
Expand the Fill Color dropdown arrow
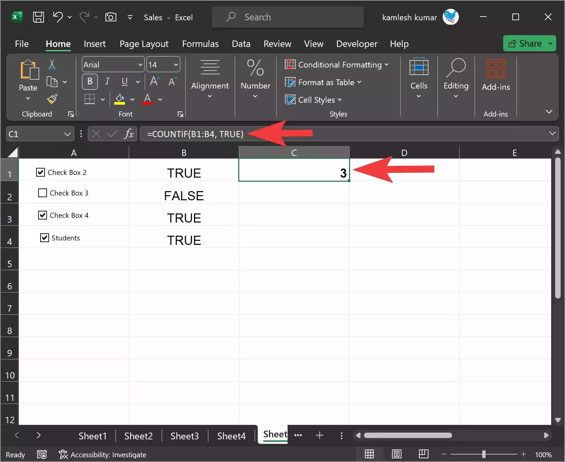[x=132, y=99]
